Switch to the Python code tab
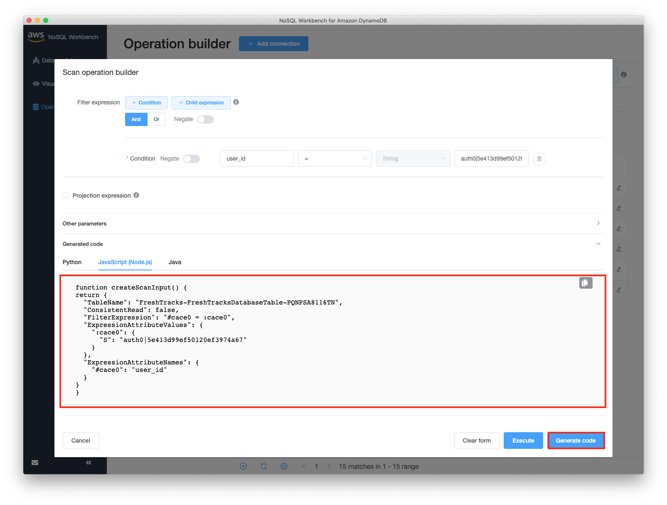This screenshot has height=505, width=667. coord(72,262)
